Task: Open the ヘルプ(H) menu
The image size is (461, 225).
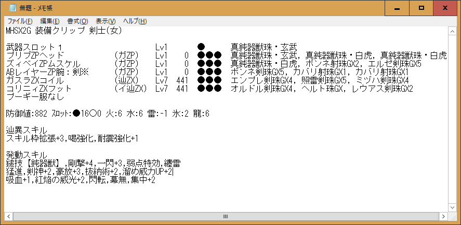Action: (x=135, y=21)
